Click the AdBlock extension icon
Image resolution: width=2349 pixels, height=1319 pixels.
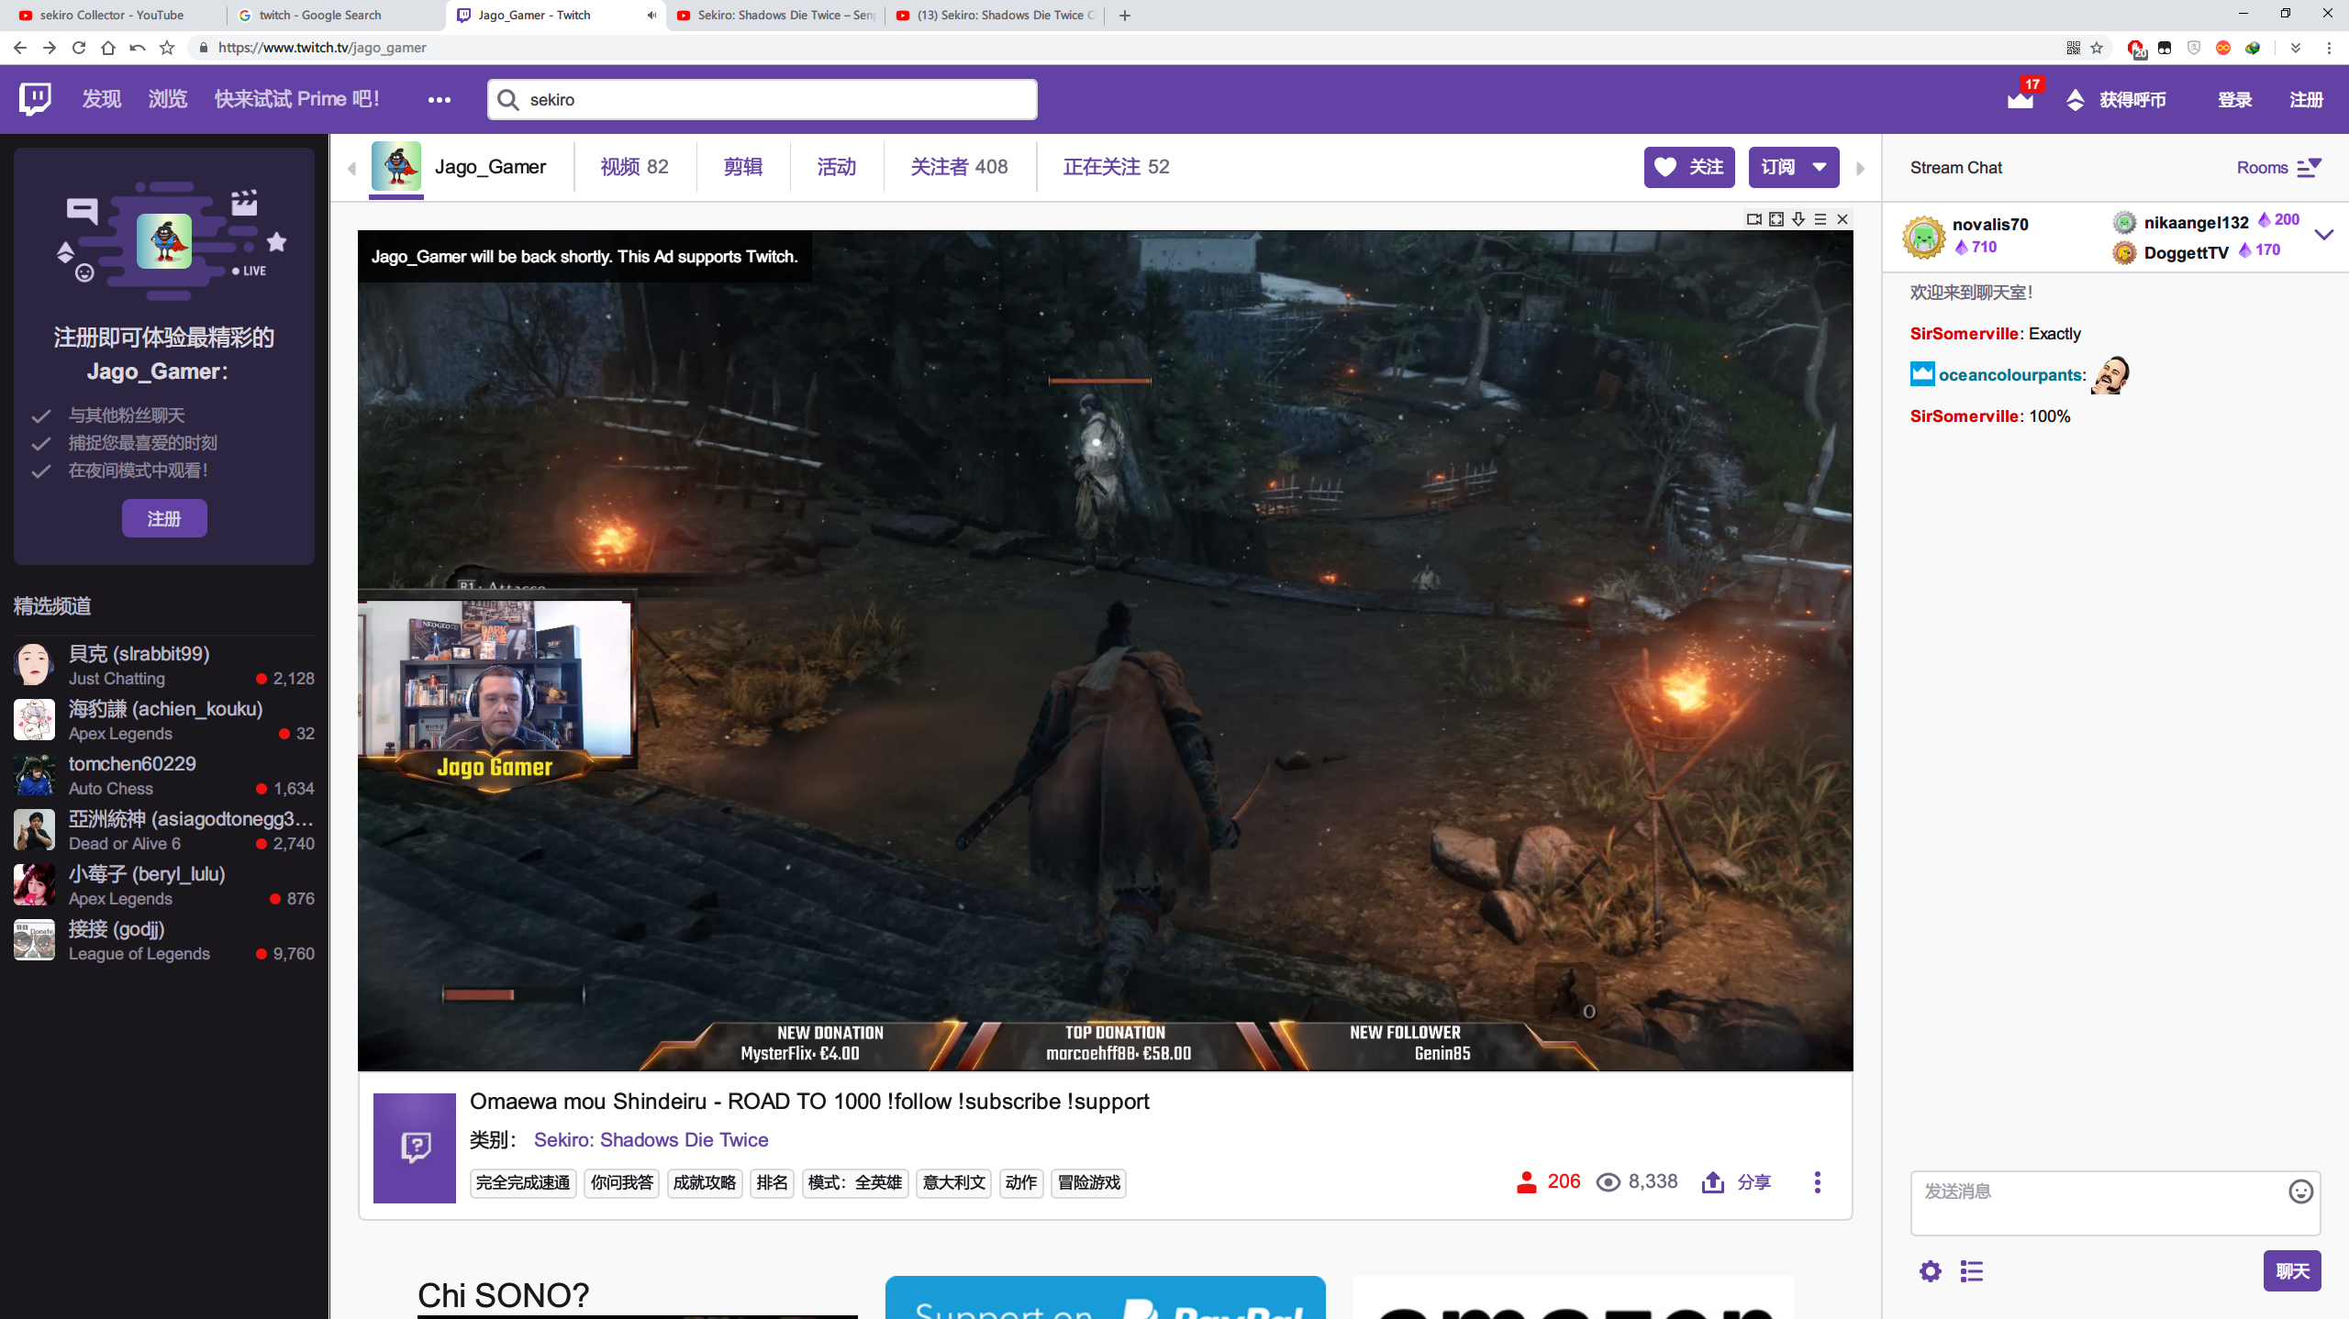(x=2136, y=48)
